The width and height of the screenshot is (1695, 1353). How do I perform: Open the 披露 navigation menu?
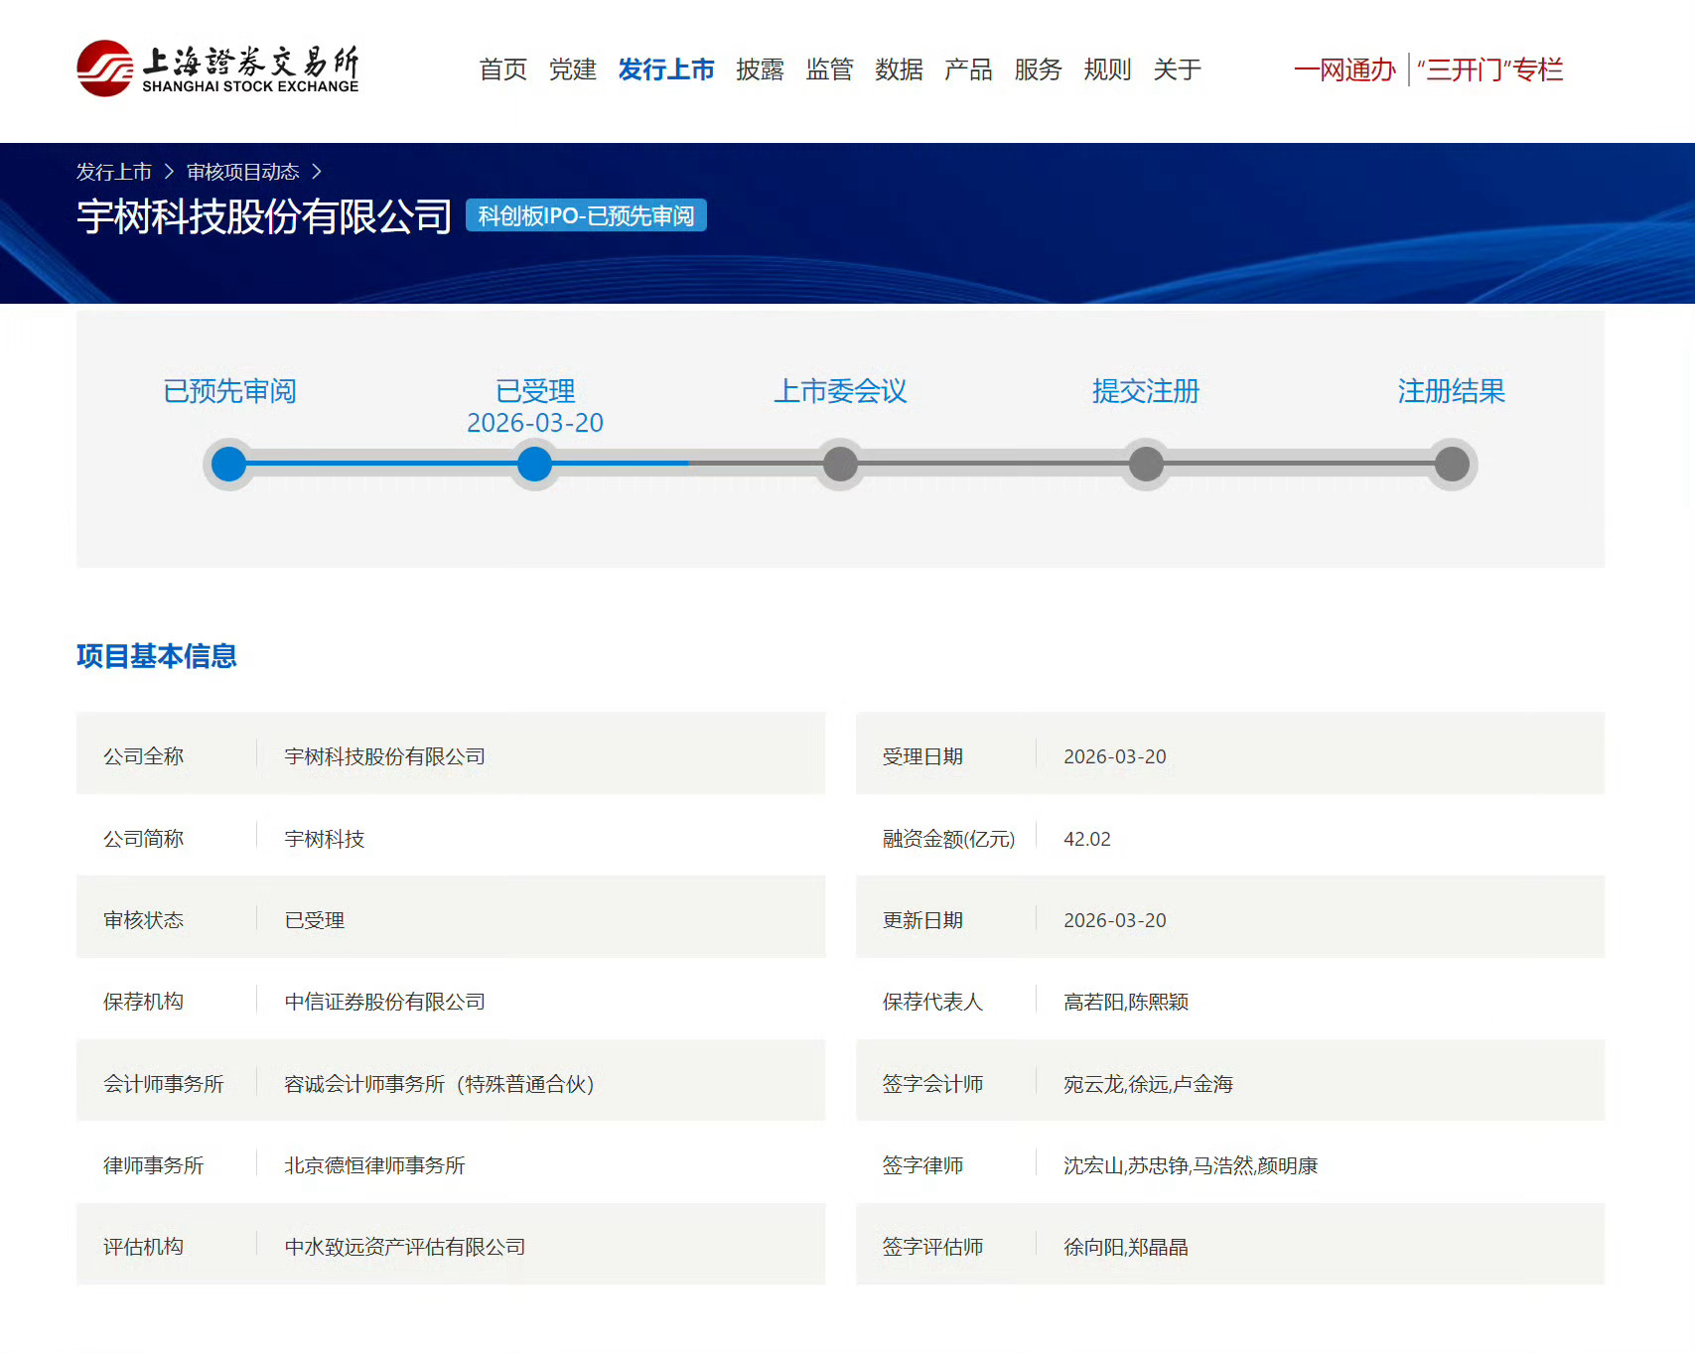[x=760, y=69]
